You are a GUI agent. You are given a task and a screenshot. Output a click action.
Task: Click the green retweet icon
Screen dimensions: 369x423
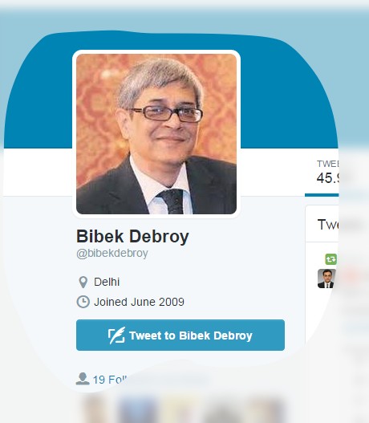[331, 259]
